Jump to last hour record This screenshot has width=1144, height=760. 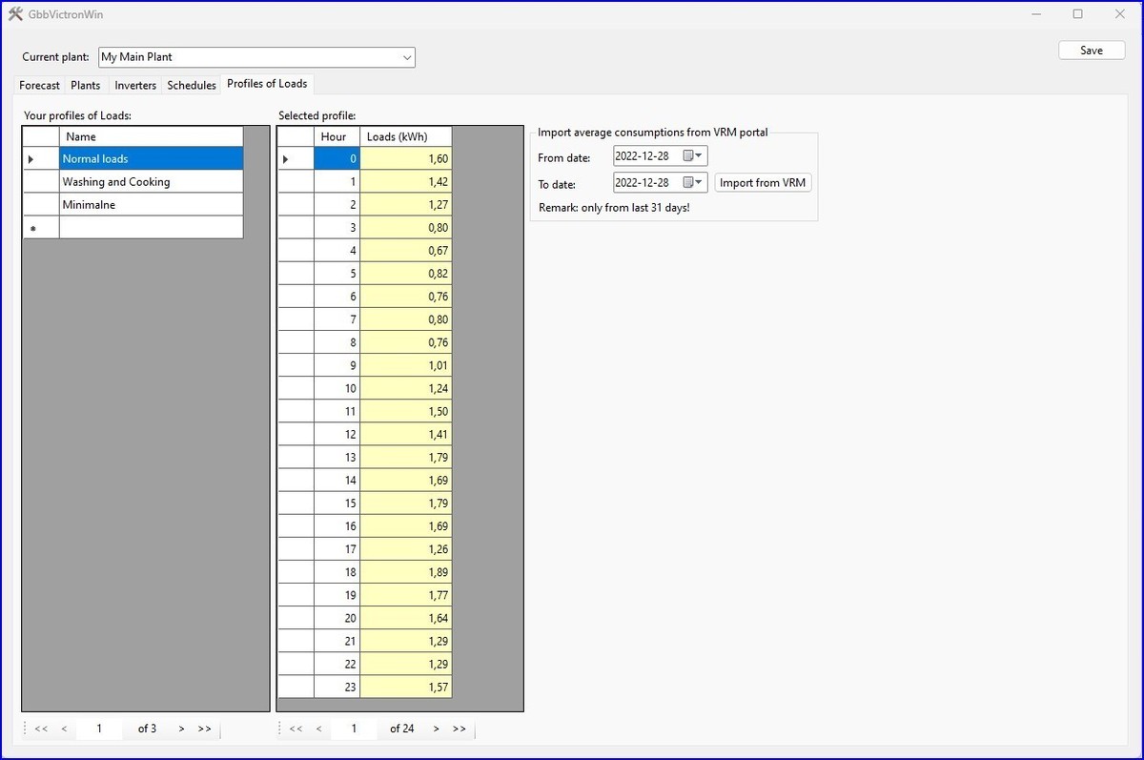point(459,729)
